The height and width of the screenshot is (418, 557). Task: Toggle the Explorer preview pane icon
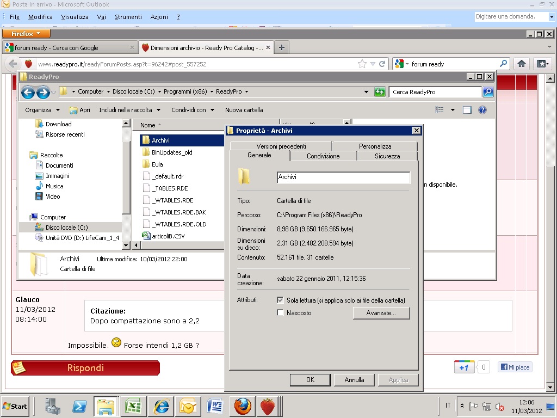(467, 110)
